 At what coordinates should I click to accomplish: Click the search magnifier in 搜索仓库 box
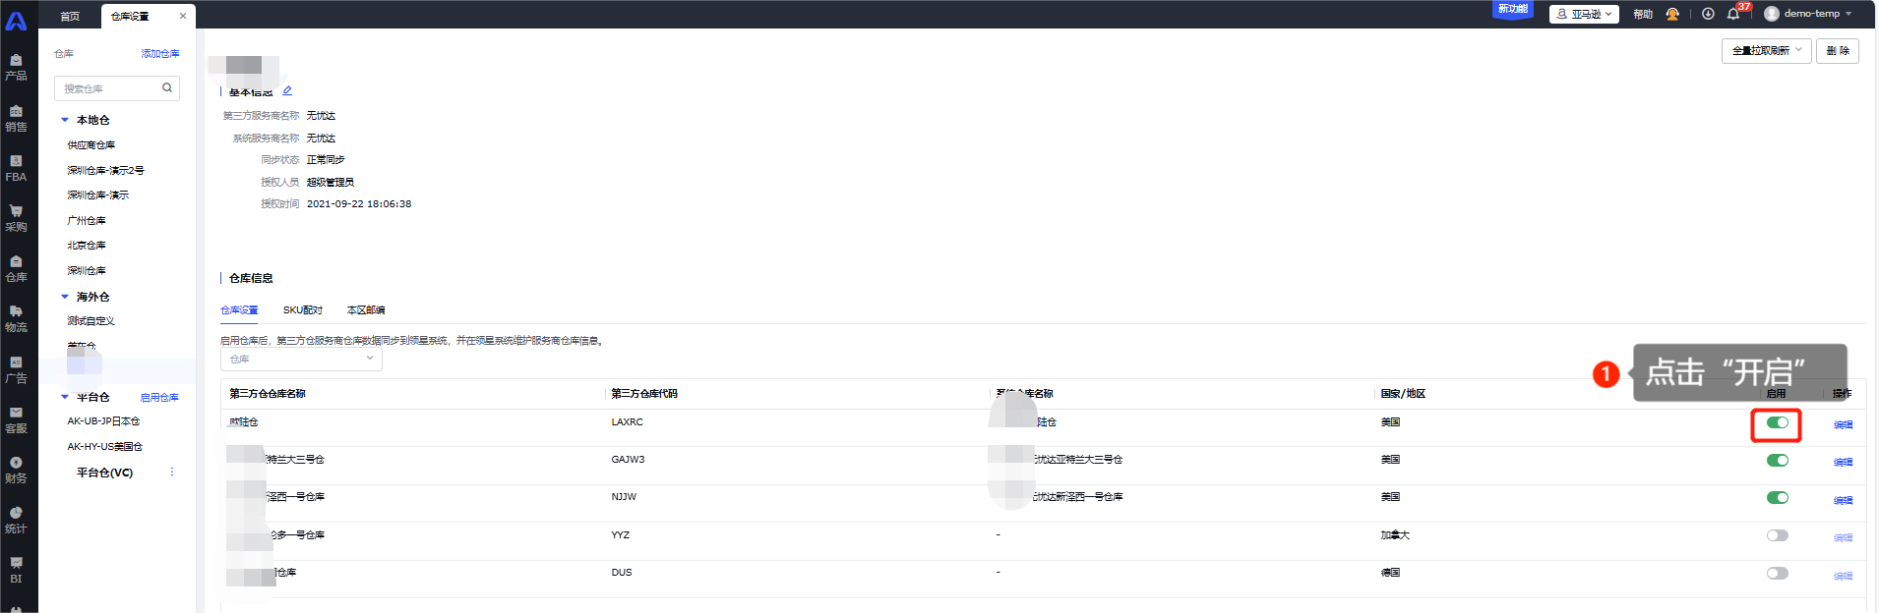167,88
